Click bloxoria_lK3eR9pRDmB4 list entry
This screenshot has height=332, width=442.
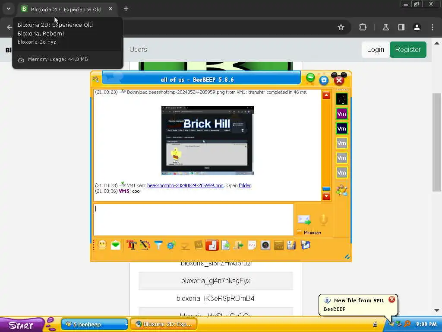coord(216,298)
